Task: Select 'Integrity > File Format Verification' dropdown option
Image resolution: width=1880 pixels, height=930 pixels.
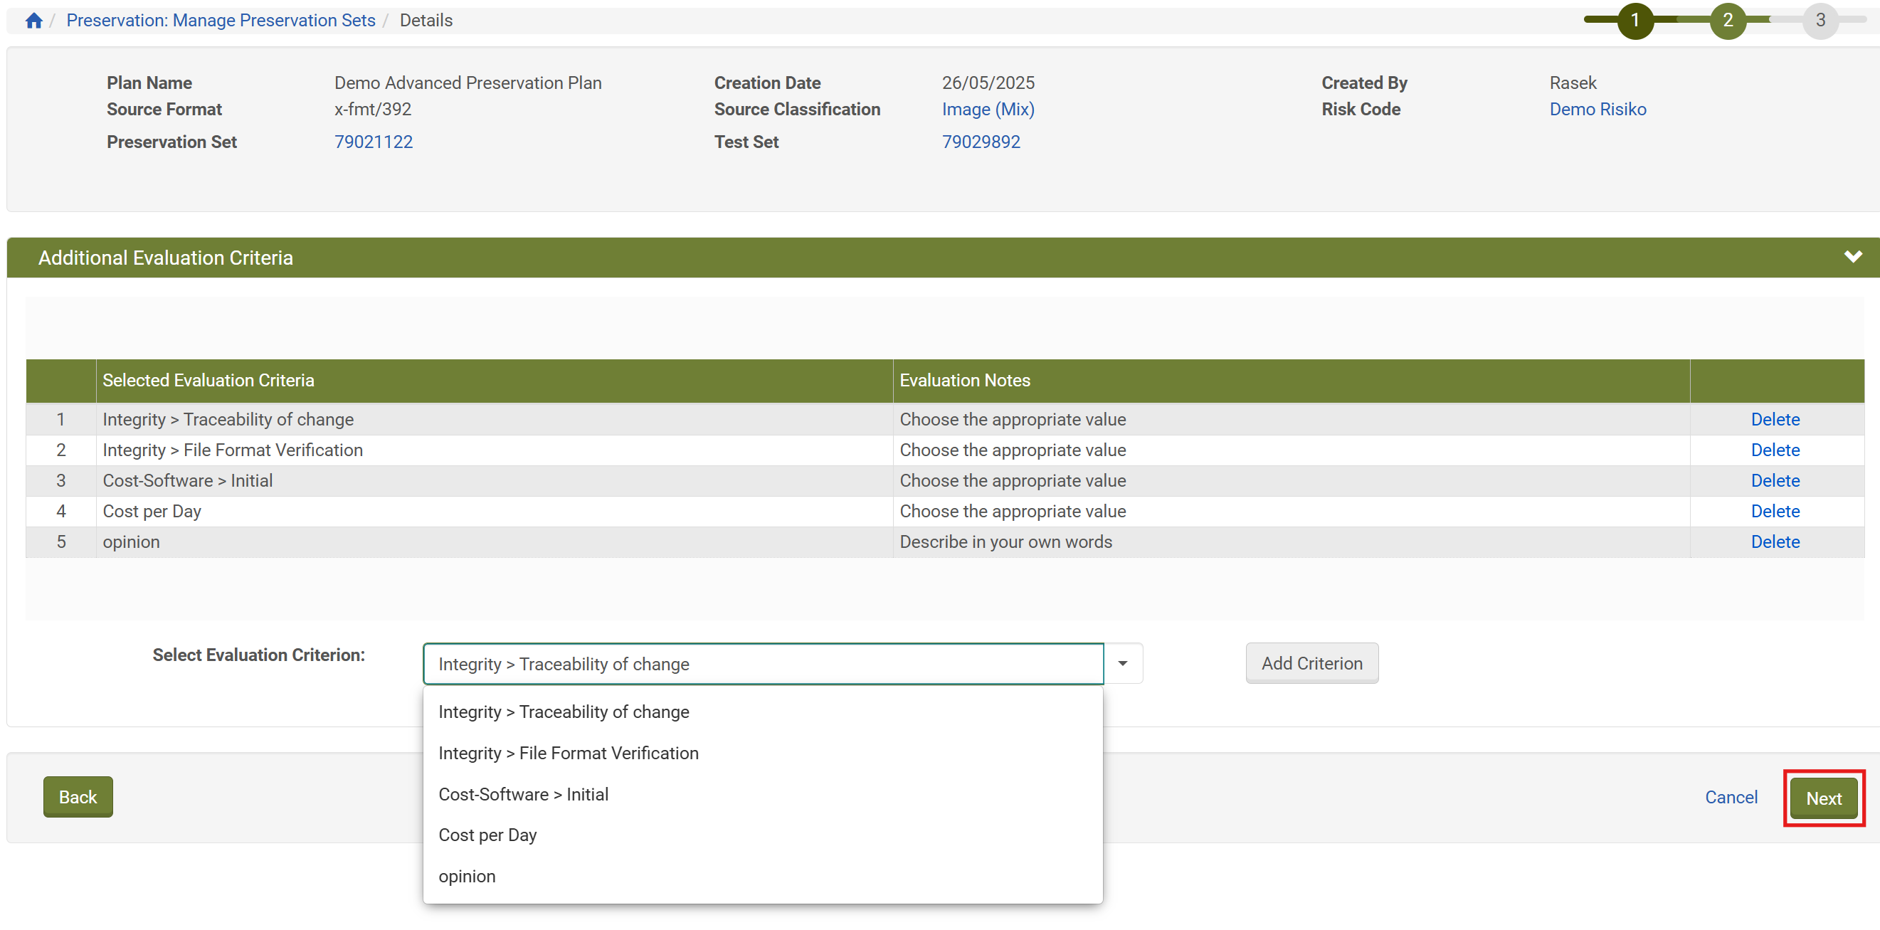Action: pos(568,753)
